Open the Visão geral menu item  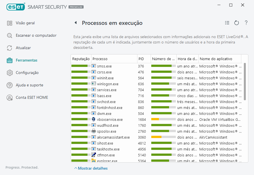coord(25,23)
